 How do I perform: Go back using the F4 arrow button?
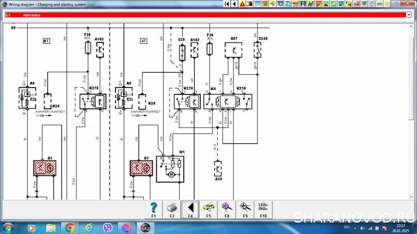pos(190,210)
